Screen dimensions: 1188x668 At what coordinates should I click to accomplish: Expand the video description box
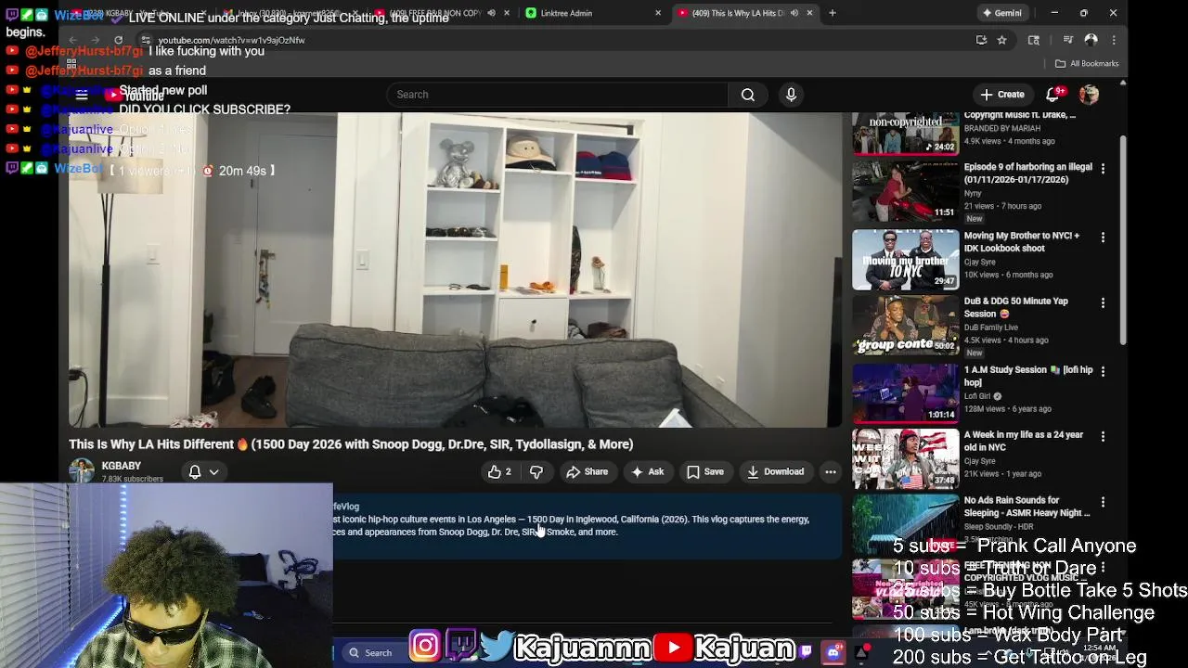587,526
